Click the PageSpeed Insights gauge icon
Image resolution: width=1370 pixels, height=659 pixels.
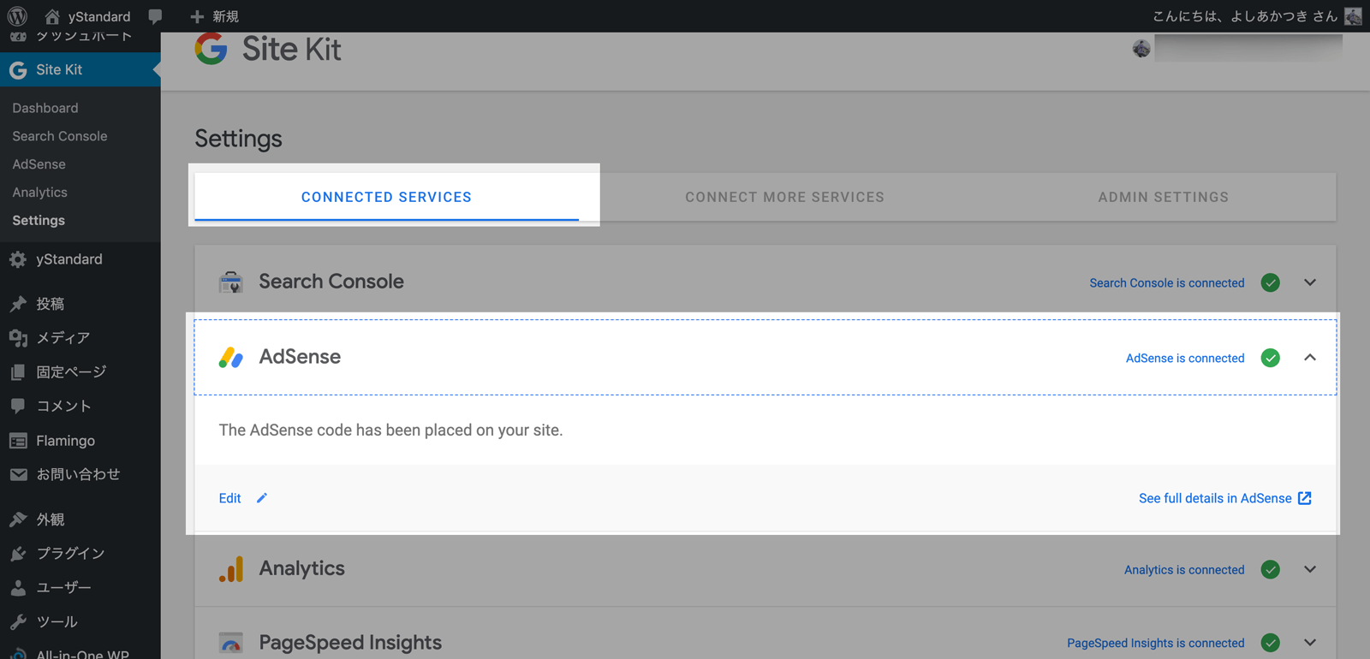pyautogui.click(x=230, y=643)
